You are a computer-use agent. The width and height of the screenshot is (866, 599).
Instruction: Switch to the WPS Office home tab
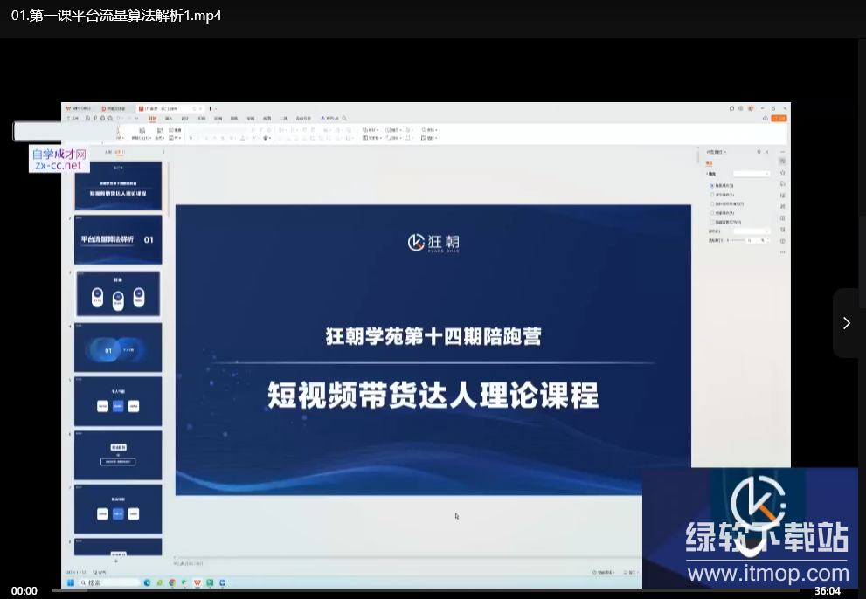click(x=80, y=108)
